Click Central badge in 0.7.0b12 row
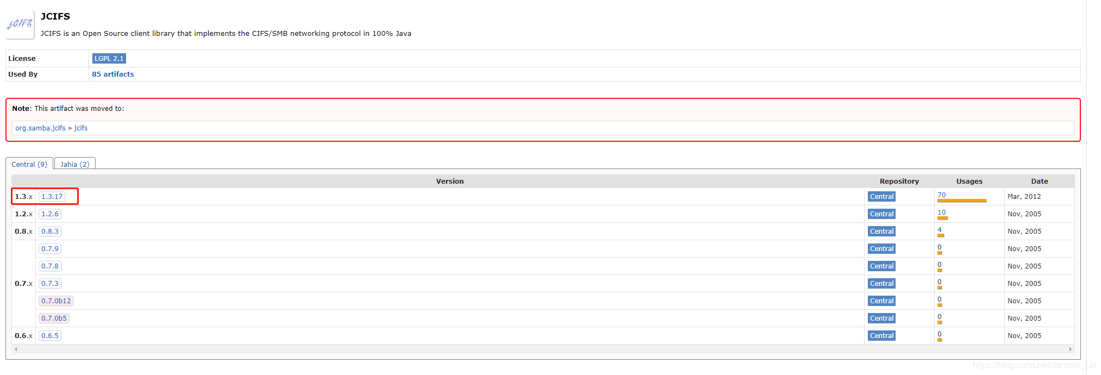1101x375 pixels. click(x=881, y=301)
